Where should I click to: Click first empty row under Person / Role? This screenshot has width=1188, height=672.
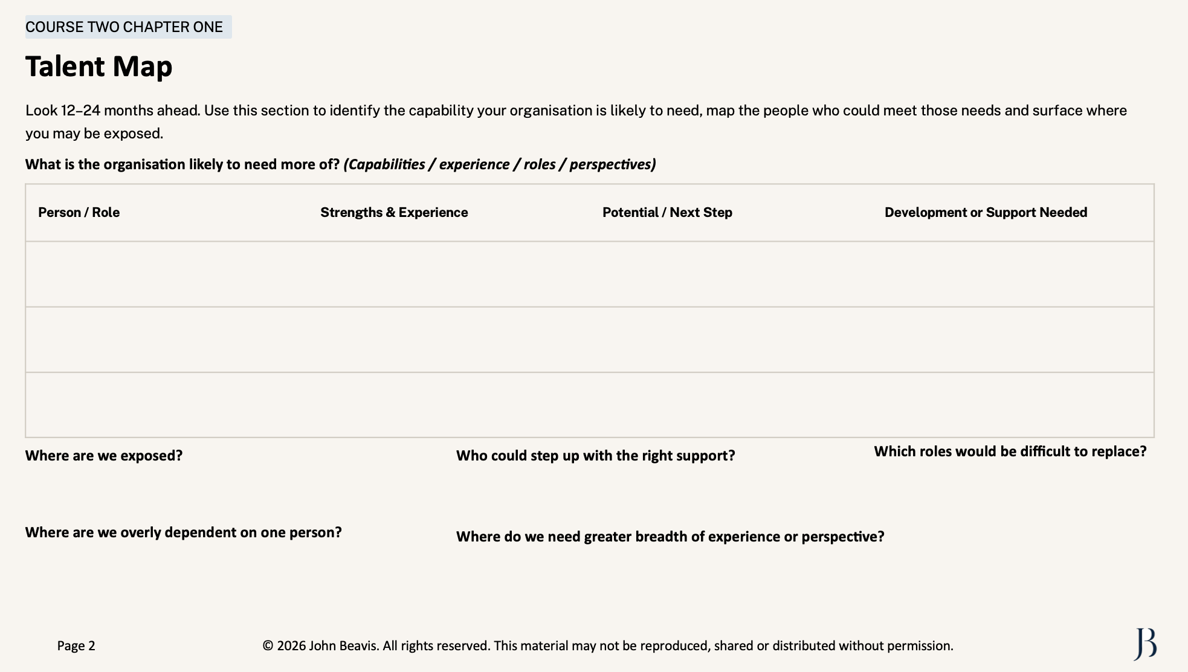(x=167, y=274)
